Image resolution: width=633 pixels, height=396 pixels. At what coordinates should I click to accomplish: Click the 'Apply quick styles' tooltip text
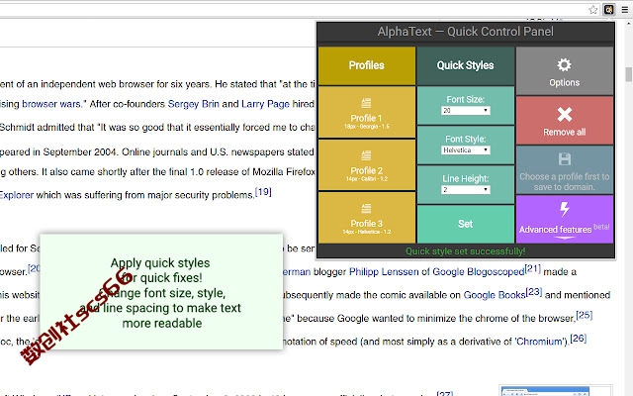point(160,263)
